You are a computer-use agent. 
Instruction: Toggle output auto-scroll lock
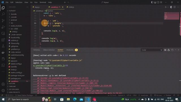click(169, 50)
